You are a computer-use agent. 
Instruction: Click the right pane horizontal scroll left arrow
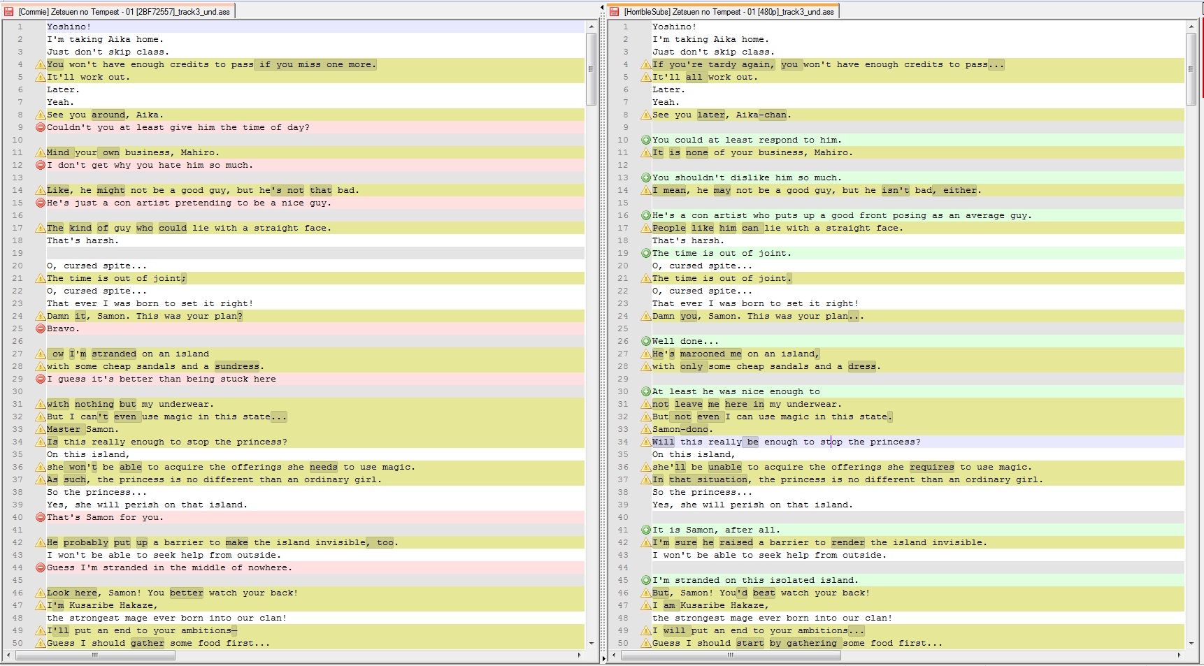pos(615,656)
